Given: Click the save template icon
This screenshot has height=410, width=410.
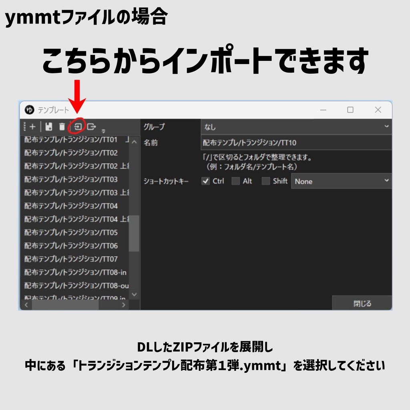Looking at the screenshot, I should [x=49, y=126].
